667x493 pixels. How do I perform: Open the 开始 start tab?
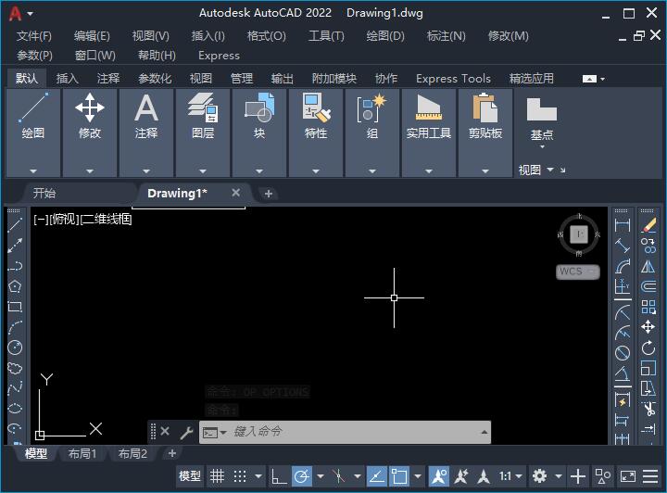pyautogui.click(x=44, y=194)
